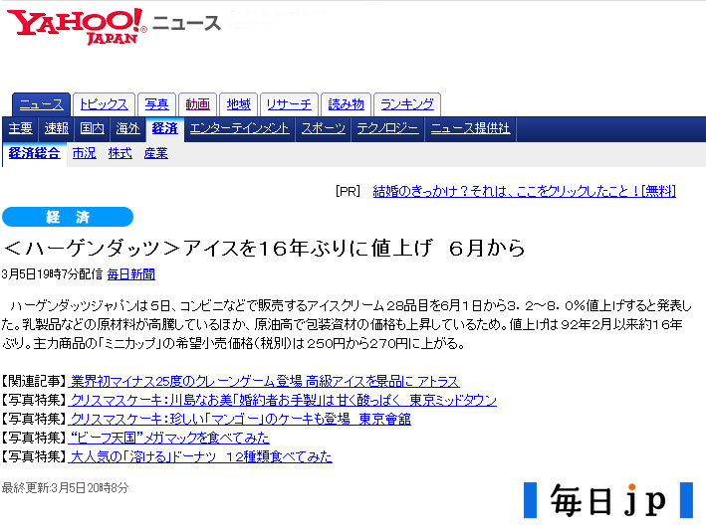This screenshot has width=706, height=532.
Task: Click the ニュース title beside Yahoo logo
Action: click(187, 23)
